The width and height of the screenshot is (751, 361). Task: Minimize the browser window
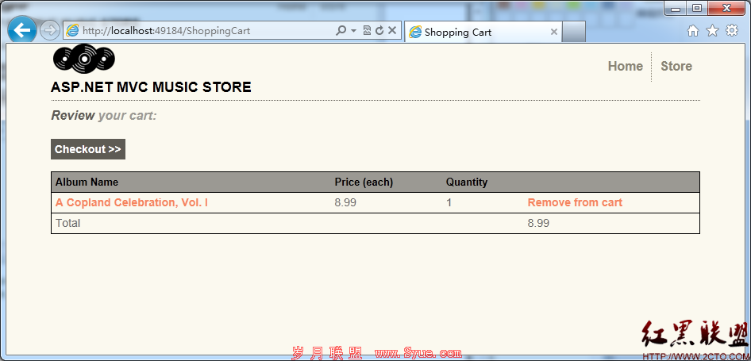(x=676, y=8)
